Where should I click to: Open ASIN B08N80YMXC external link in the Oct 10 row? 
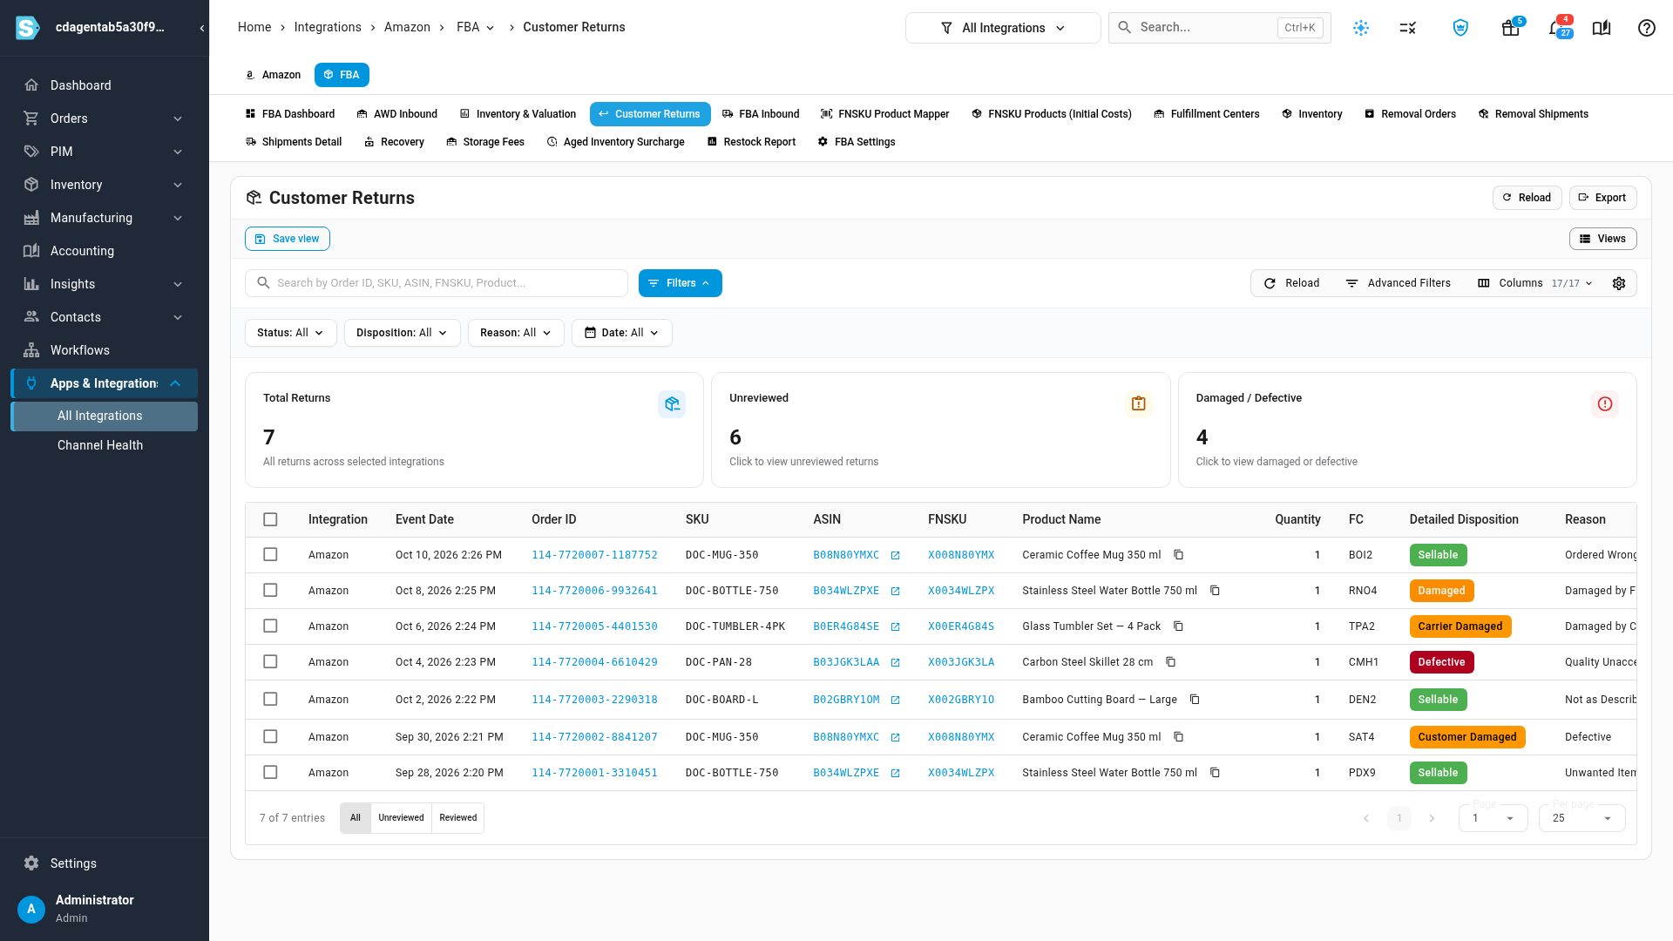[895, 556]
